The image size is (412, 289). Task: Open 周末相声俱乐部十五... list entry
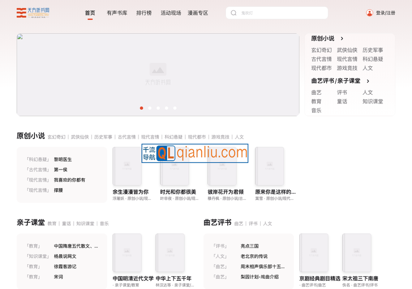(263, 266)
